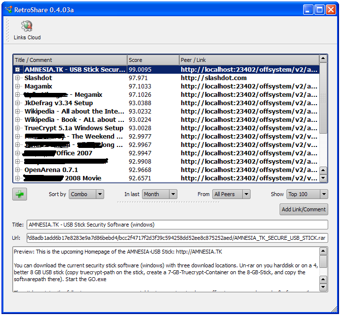Sort by the Title / Comment column header
Viewport: 341px width, 316px height.
pos(70,60)
